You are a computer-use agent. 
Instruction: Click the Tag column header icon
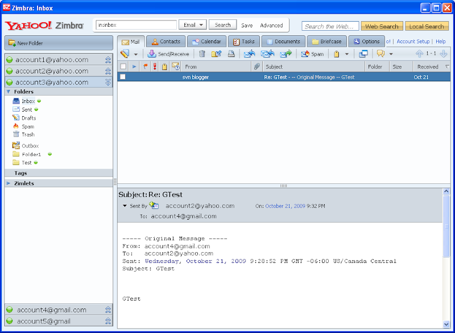point(164,67)
